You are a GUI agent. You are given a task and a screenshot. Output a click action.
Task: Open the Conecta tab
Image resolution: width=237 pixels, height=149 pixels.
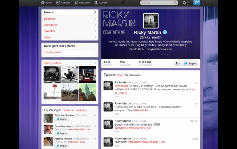click(x=63, y=3)
